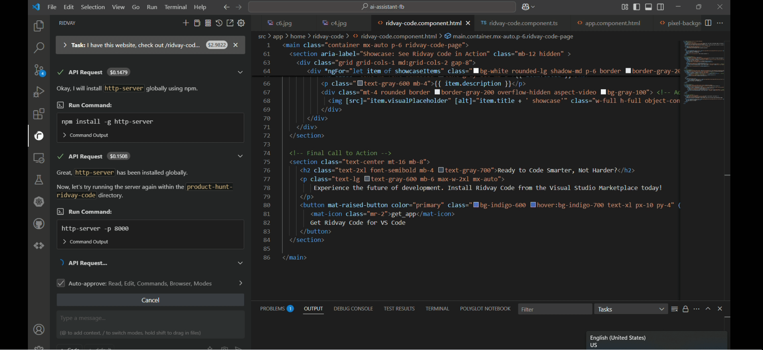Open the Terminal menu
This screenshot has width=763, height=350.
tap(176, 7)
